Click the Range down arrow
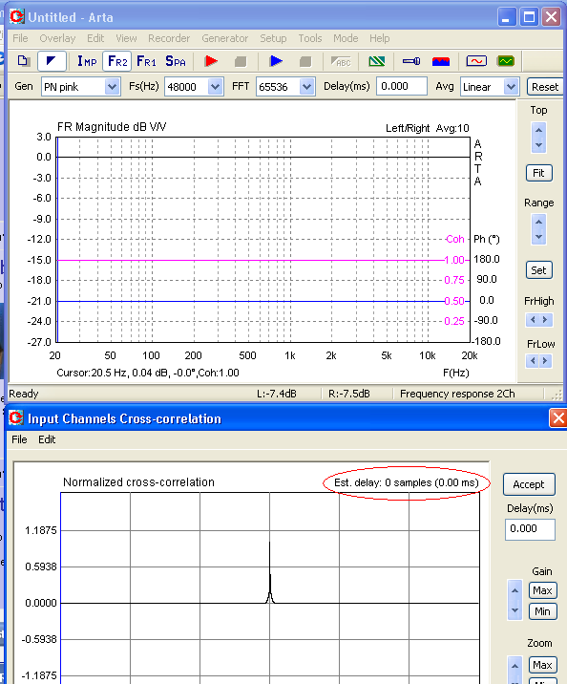Viewport: 567px width, 684px height. (538, 237)
